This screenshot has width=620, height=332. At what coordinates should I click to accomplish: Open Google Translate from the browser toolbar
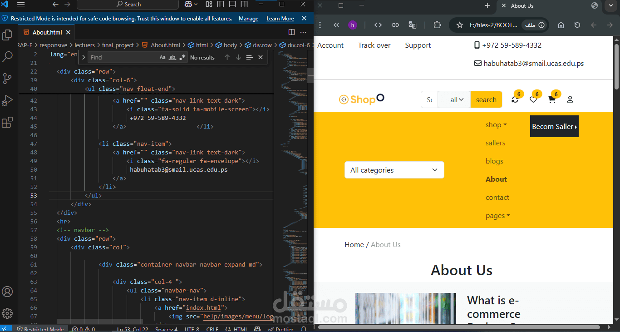click(413, 25)
